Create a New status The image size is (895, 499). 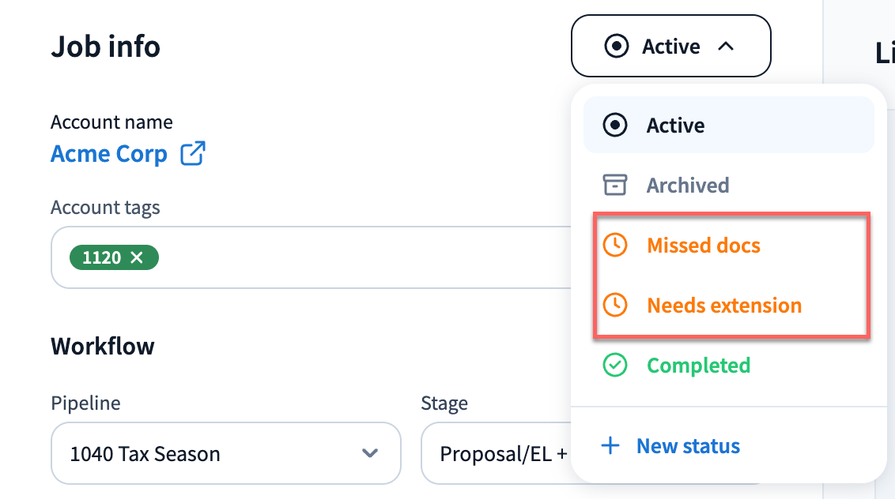click(x=688, y=446)
